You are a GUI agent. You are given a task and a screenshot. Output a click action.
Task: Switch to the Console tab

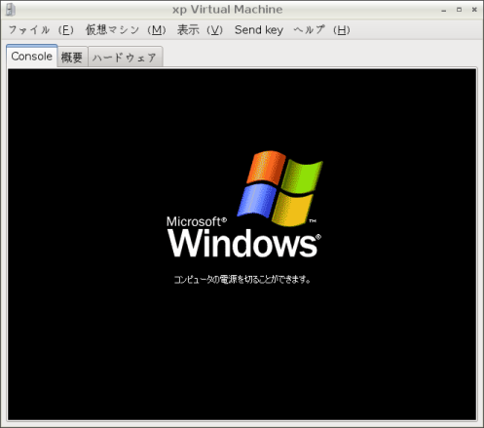pyautogui.click(x=32, y=57)
